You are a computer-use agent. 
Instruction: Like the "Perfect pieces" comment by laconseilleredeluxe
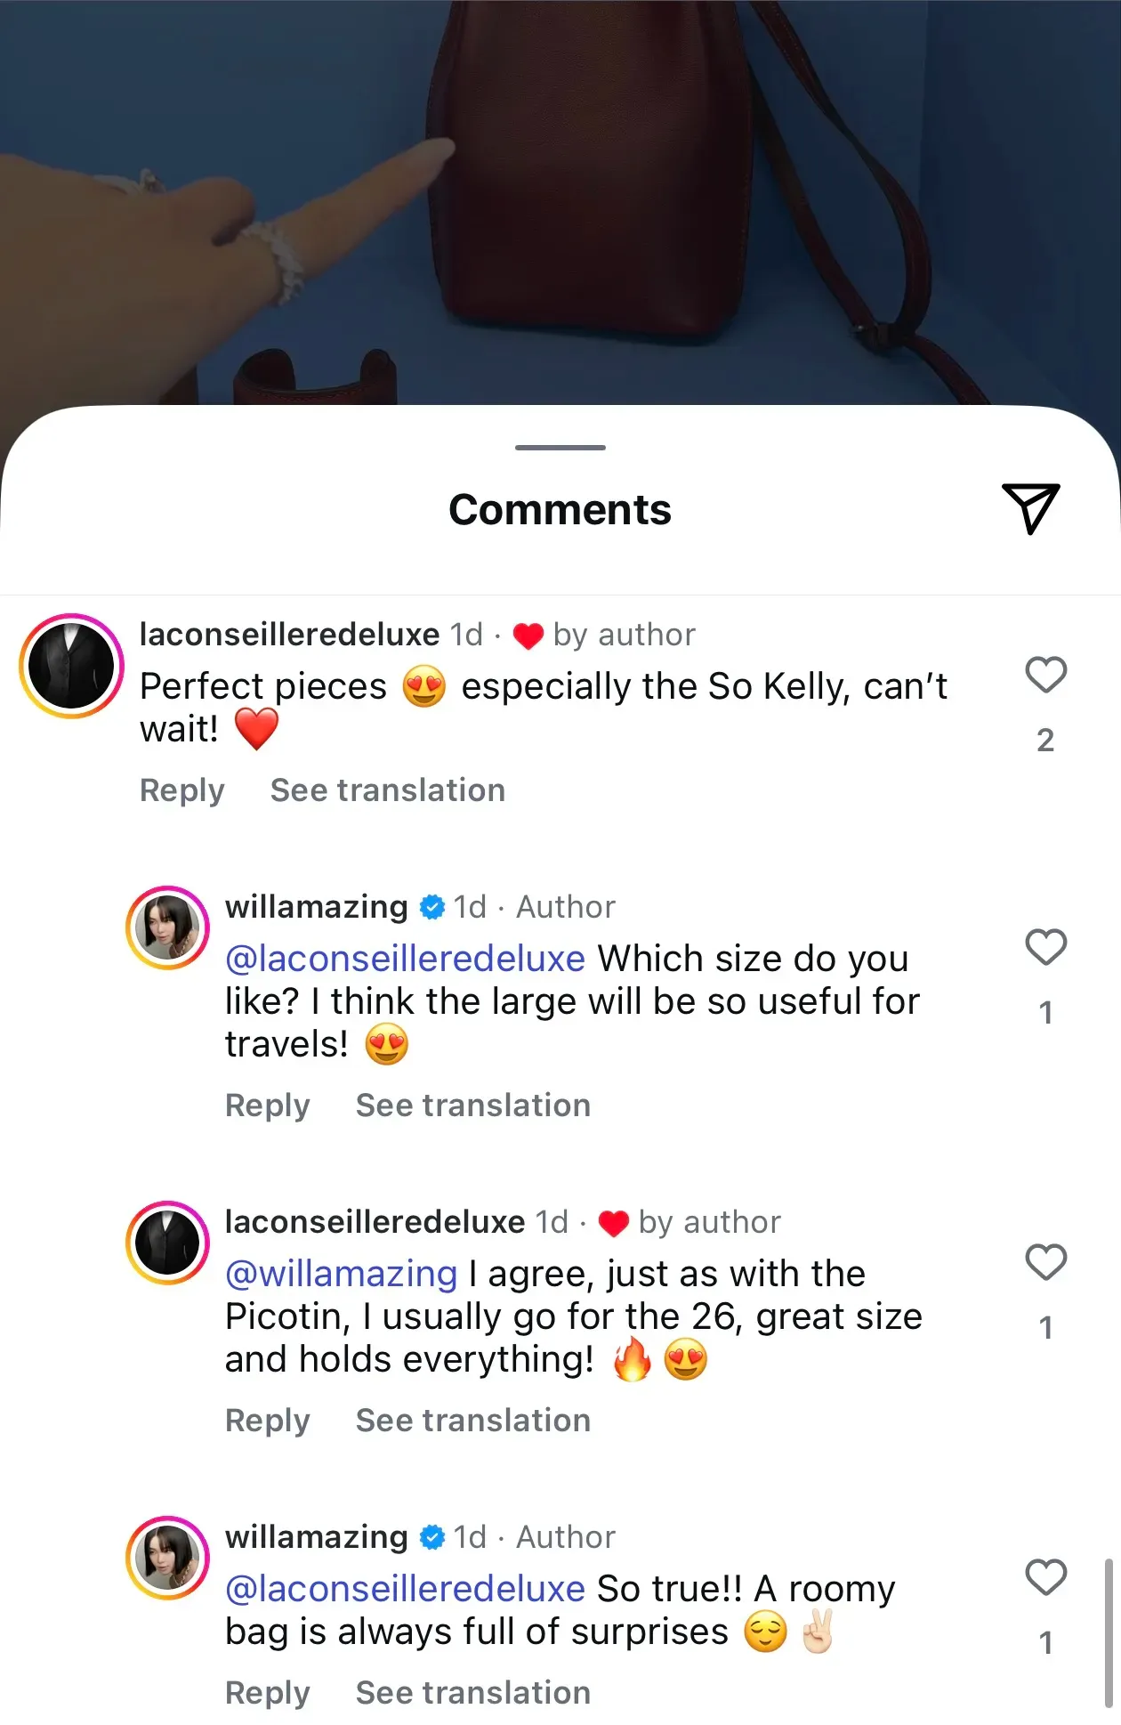(x=1045, y=676)
